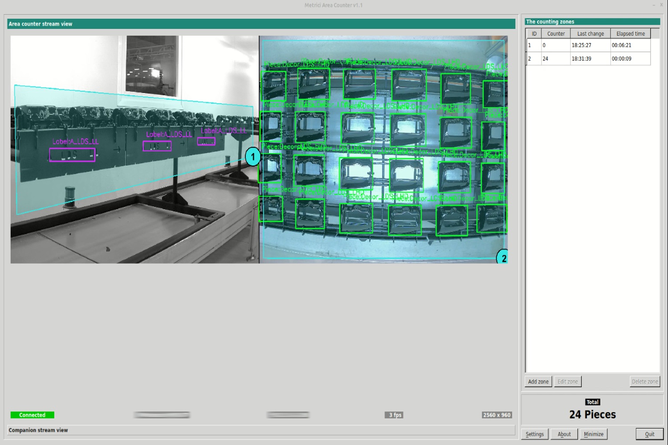
Task: Click the Elapsed time column header
Action: tap(630, 33)
